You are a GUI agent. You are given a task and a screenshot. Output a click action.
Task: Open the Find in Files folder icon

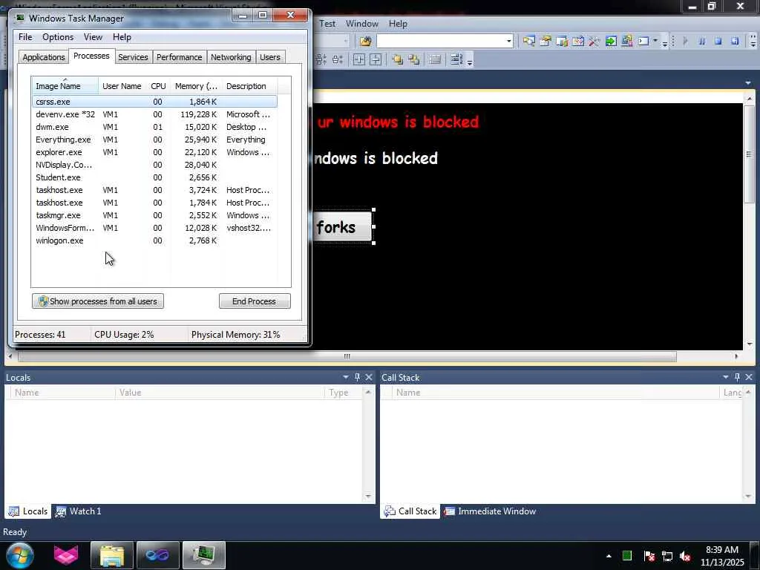point(365,42)
